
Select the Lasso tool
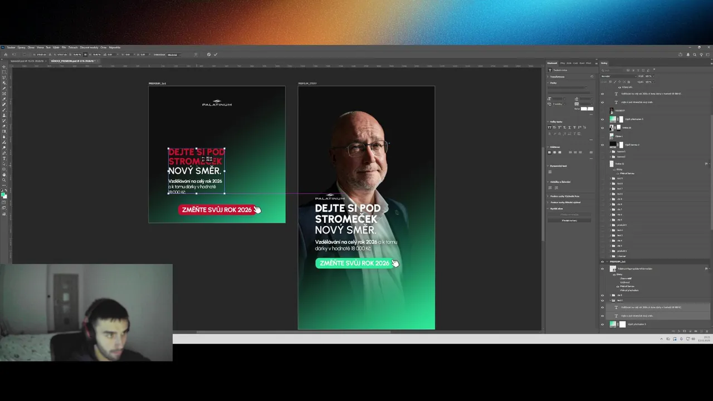point(4,77)
